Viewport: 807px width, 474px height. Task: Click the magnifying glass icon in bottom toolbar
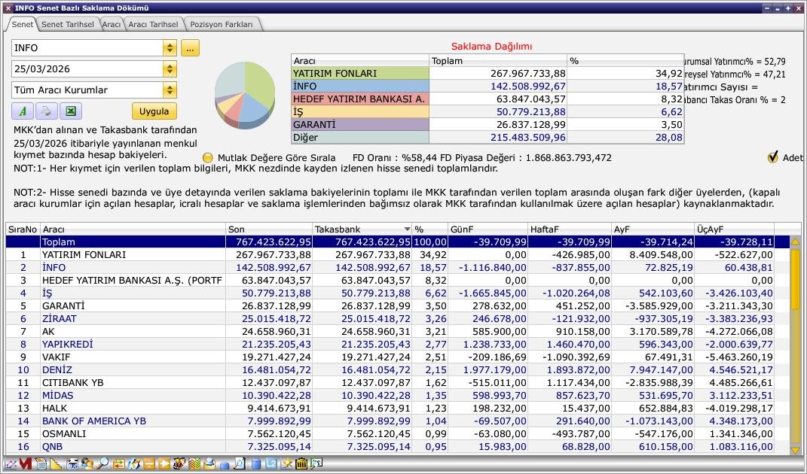pyautogui.click(x=102, y=464)
